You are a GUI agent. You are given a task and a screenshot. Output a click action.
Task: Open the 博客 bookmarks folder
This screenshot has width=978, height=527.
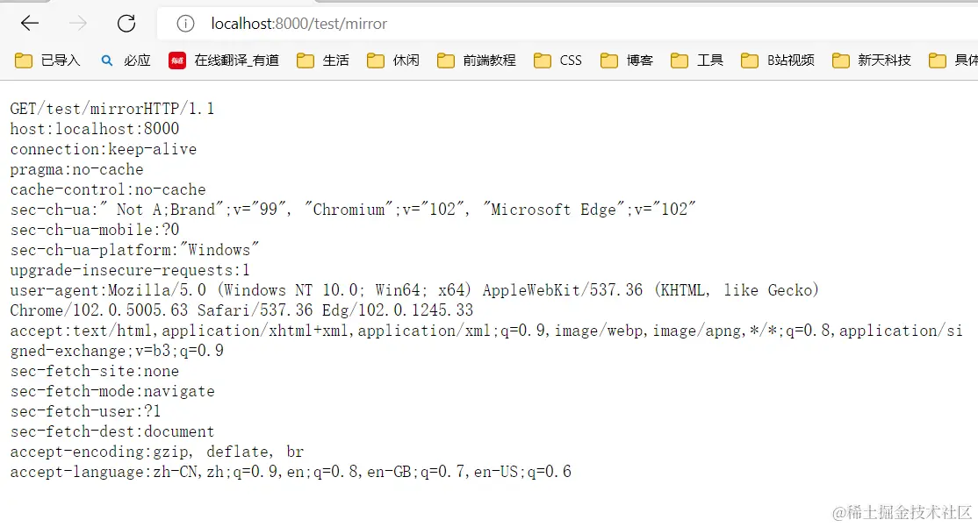627,61
